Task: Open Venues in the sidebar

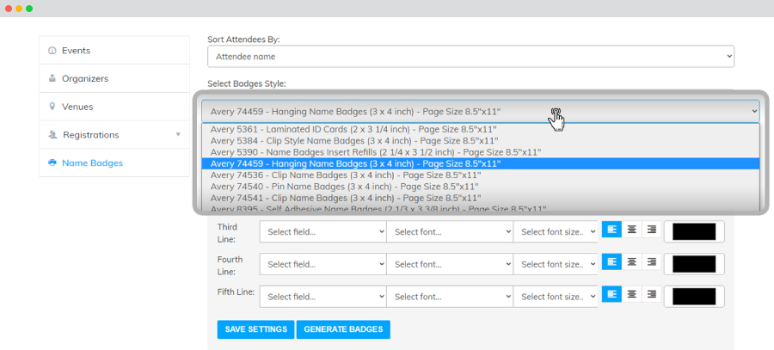Action: coord(114,107)
